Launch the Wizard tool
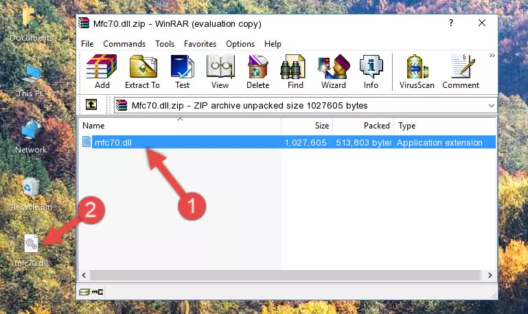 pos(334,71)
